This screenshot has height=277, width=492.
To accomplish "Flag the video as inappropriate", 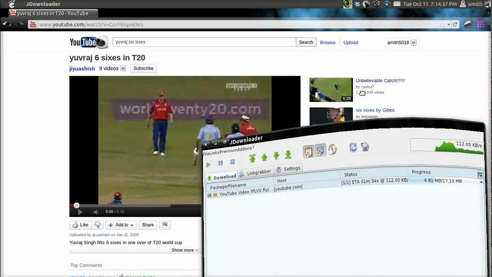I will [x=165, y=225].
